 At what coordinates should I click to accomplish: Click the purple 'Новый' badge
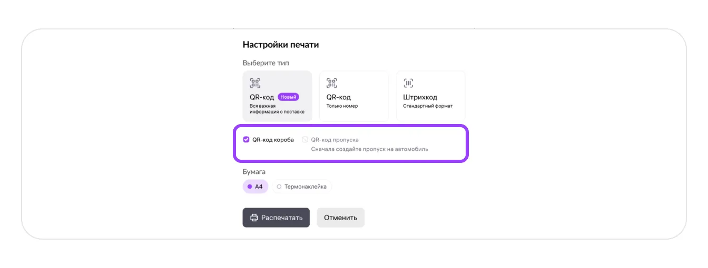[x=288, y=97]
